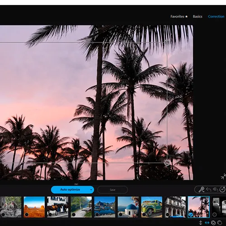Click the circular reset to original icon
This screenshot has height=226, width=226.
click(x=222, y=189)
